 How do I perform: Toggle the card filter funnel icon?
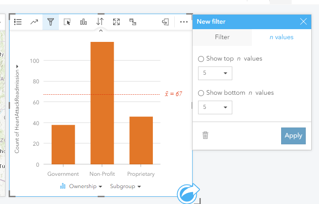(51, 22)
